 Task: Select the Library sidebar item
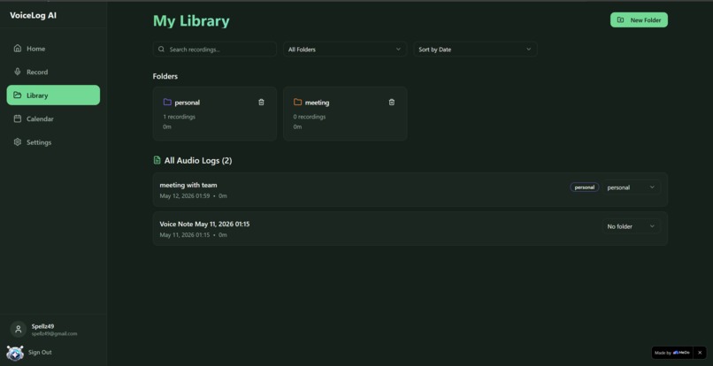pos(53,95)
